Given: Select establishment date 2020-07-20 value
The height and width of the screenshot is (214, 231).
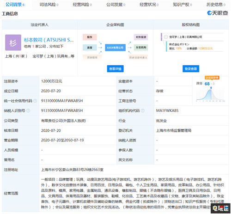Looking at the screenshot, I should tap(51, 91).
